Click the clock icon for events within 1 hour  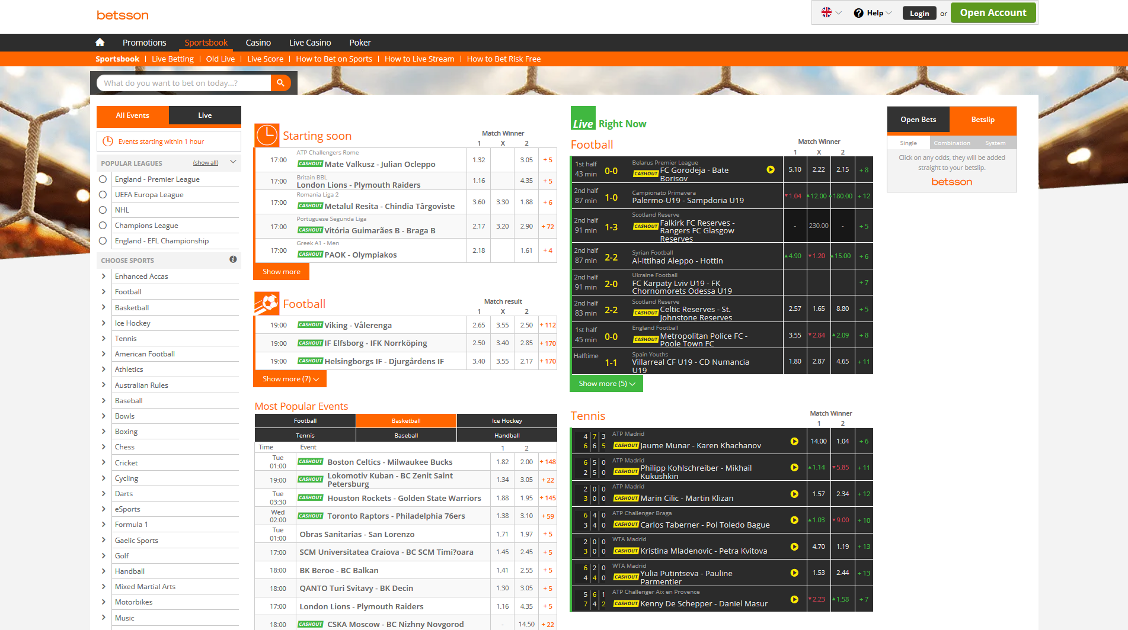[108, 142]
